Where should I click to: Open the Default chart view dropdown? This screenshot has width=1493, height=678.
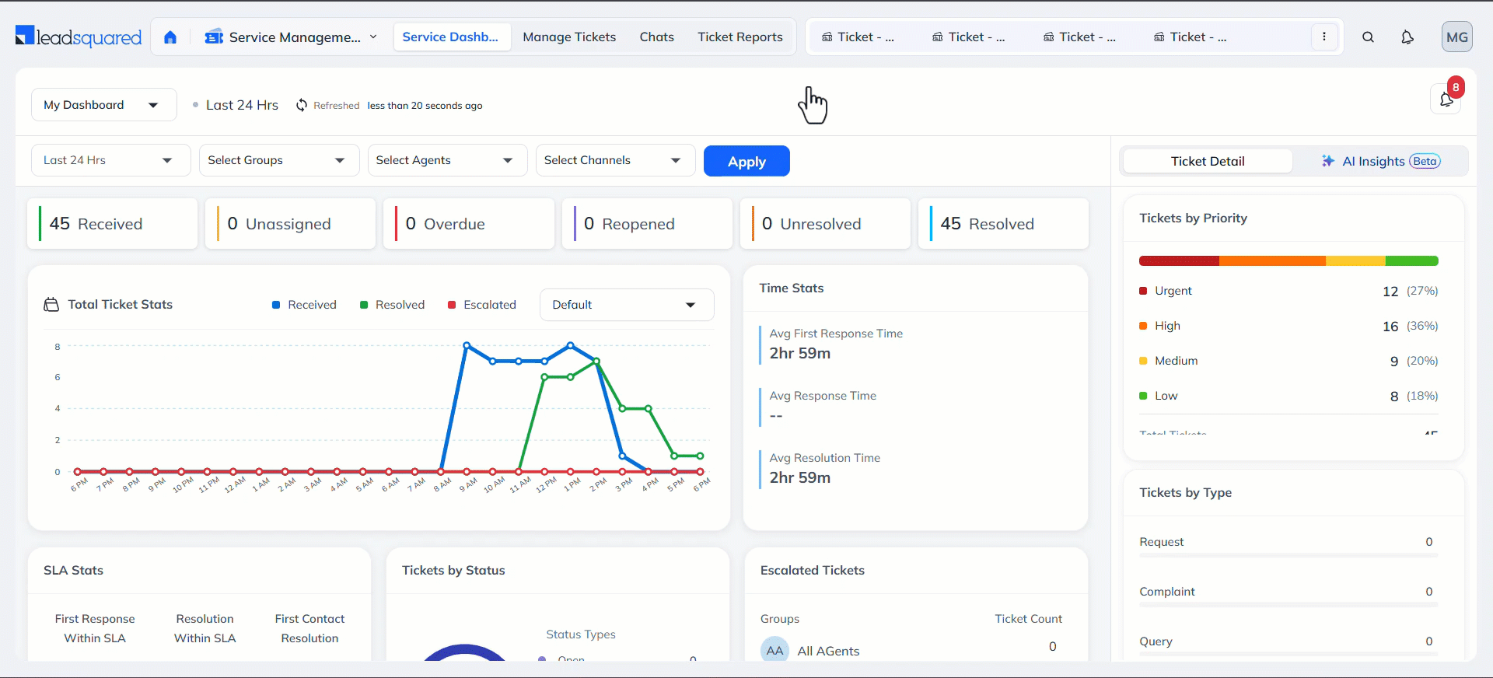[x=627, y=305]
